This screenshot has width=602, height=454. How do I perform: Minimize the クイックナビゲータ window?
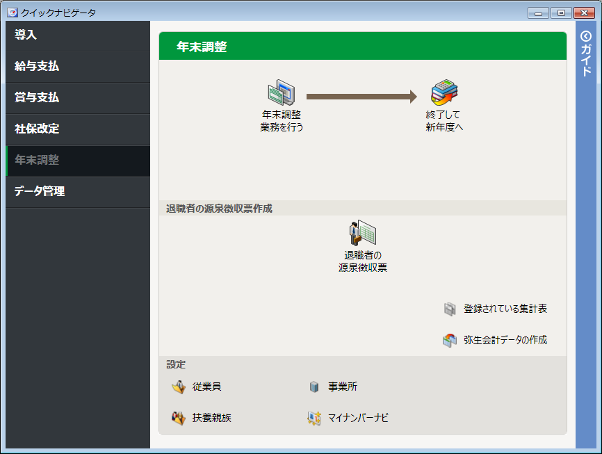pyautogui.click(x=538, y=13)
